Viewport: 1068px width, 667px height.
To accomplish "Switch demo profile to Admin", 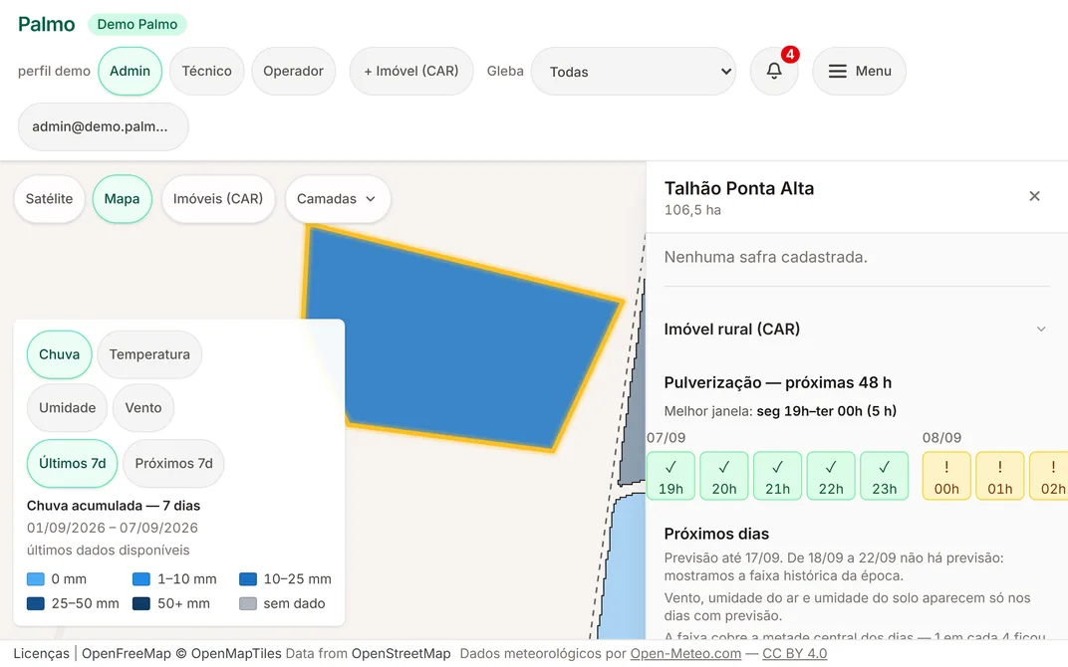I will point(131,71).
